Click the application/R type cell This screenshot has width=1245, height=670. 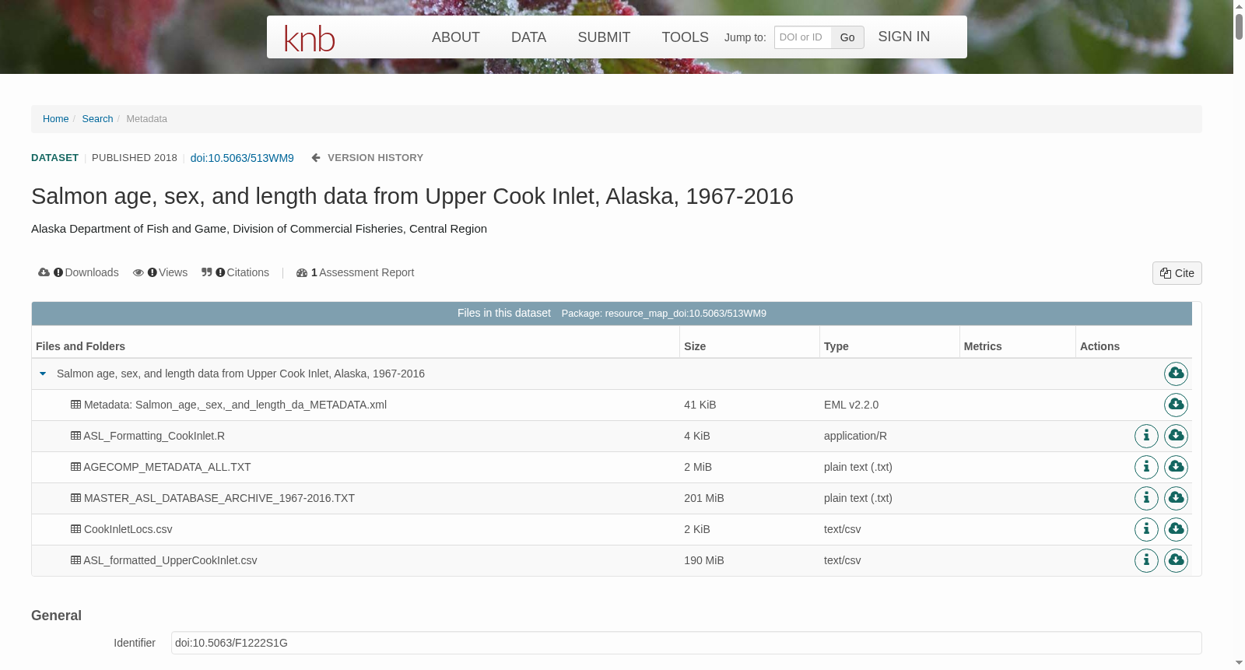click(x=855, y=436)
